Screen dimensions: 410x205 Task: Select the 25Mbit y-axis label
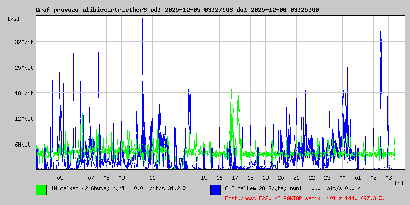pyautogui.click(x=24, y=68)
